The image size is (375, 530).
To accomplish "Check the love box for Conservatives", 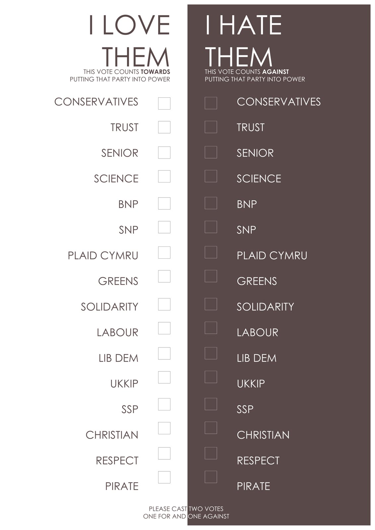I will point(164,103).
